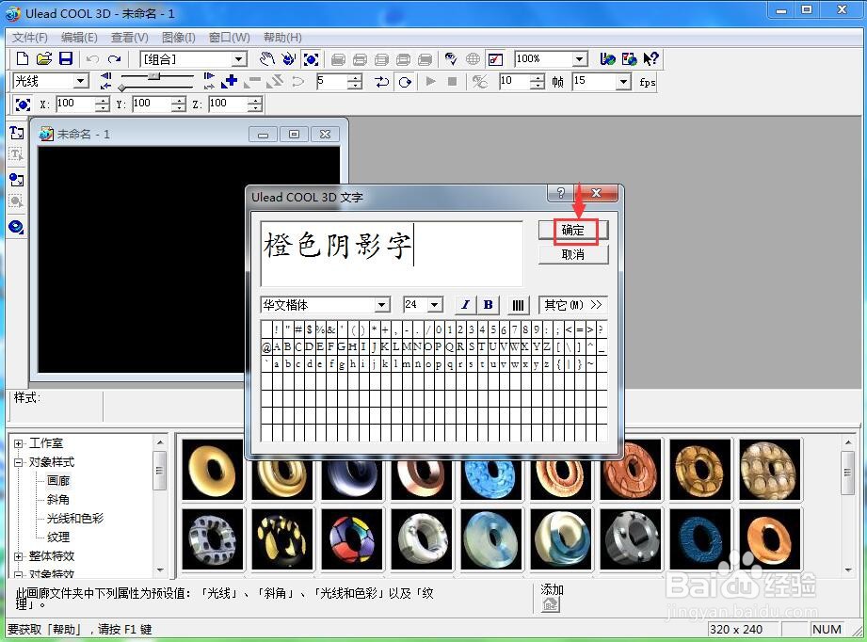Click the help question button in text dialog
Image resolution: width=867 pixels, height=642 pixels.
tap(561, 192)
